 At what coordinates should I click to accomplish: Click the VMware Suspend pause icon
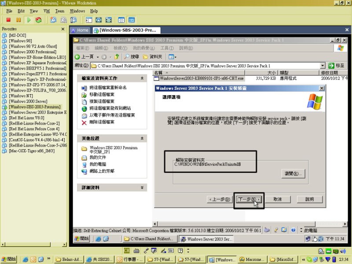coord(18,20)
